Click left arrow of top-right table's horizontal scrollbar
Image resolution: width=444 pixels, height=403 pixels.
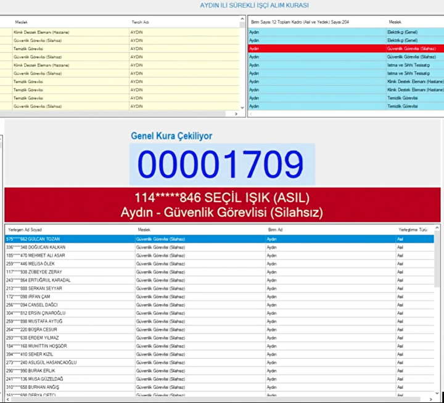coord(251,114)
